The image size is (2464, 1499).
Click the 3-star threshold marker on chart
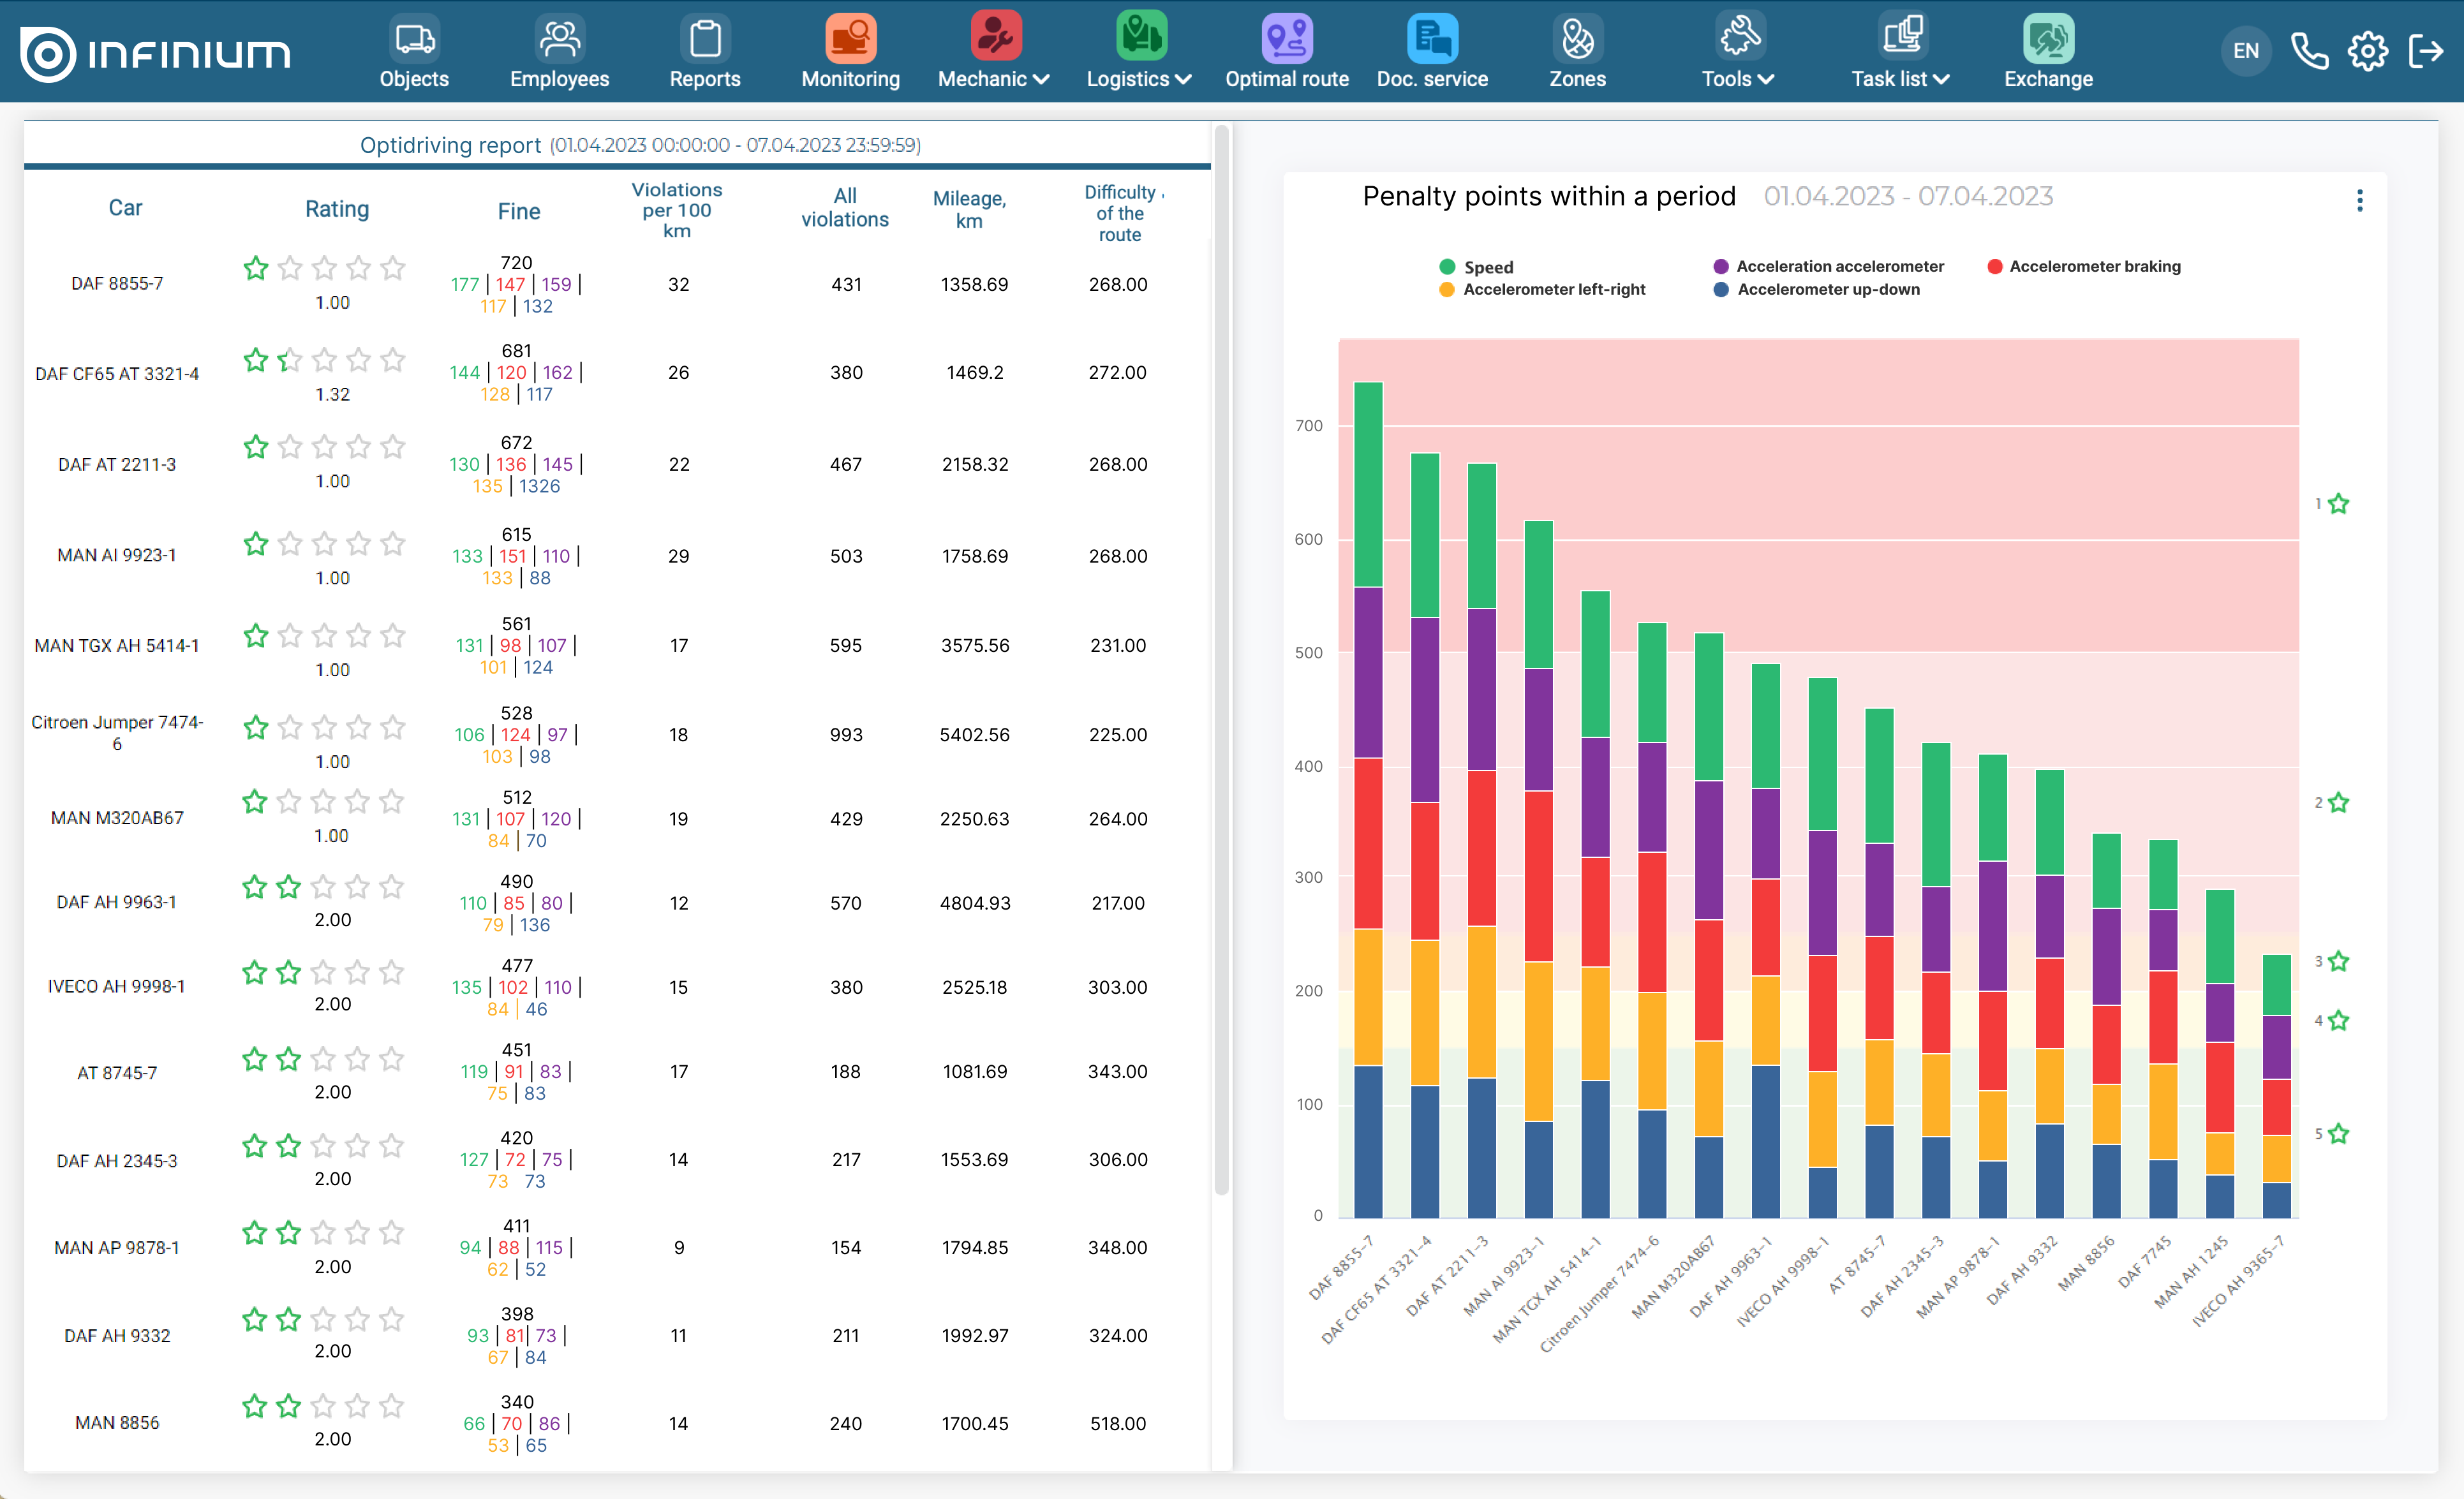point(2332,962)
